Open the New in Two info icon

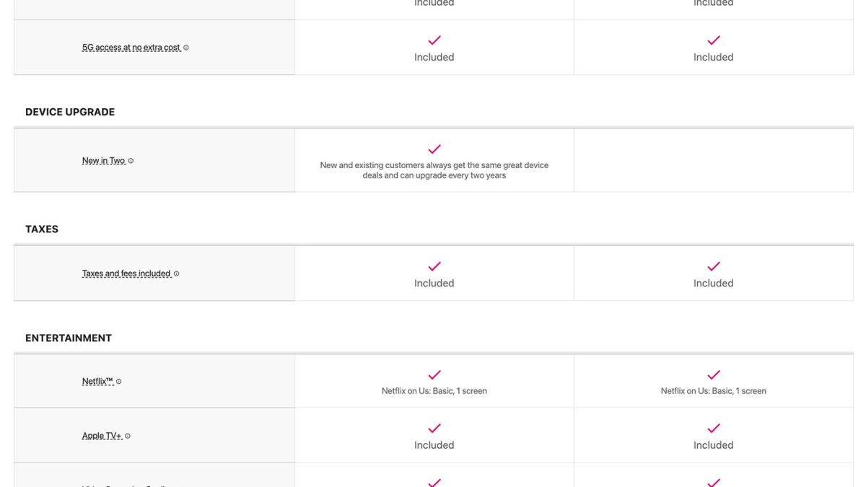tap(131, 161)
